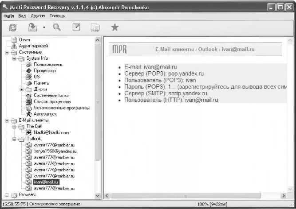The height and width of the screenshot is (209, 296).
Task: Close the Multi Password Recovery window
Action: pos(289,8)
